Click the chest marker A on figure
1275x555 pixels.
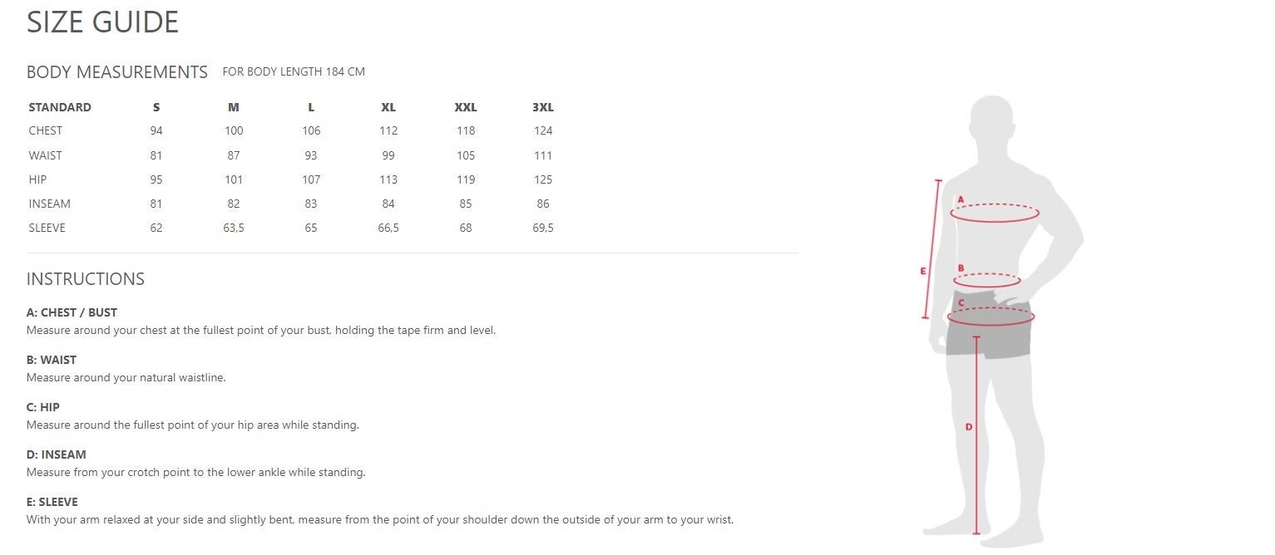(961, 199)
